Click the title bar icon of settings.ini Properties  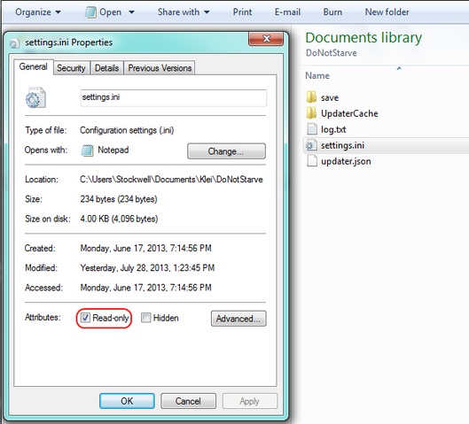[x=14, y=43]
